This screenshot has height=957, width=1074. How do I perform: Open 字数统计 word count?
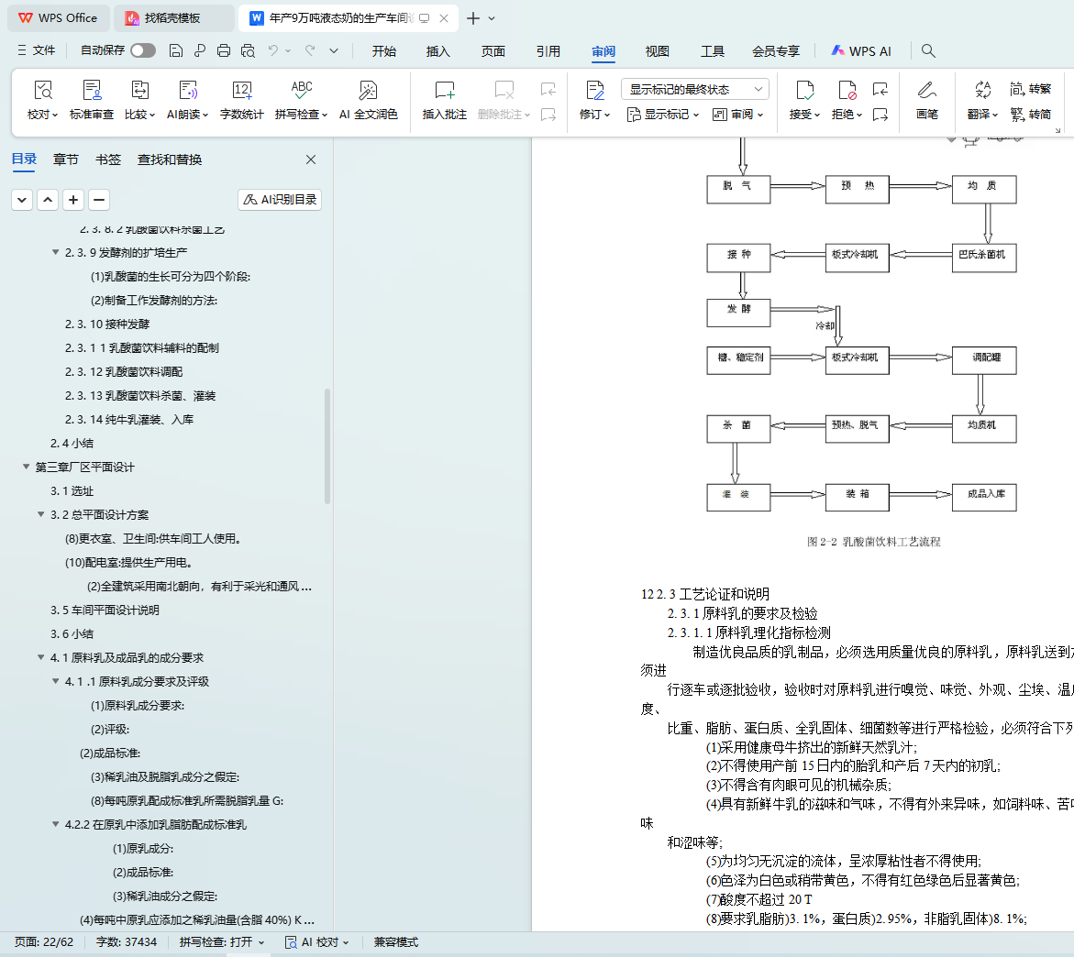point(242,100)
